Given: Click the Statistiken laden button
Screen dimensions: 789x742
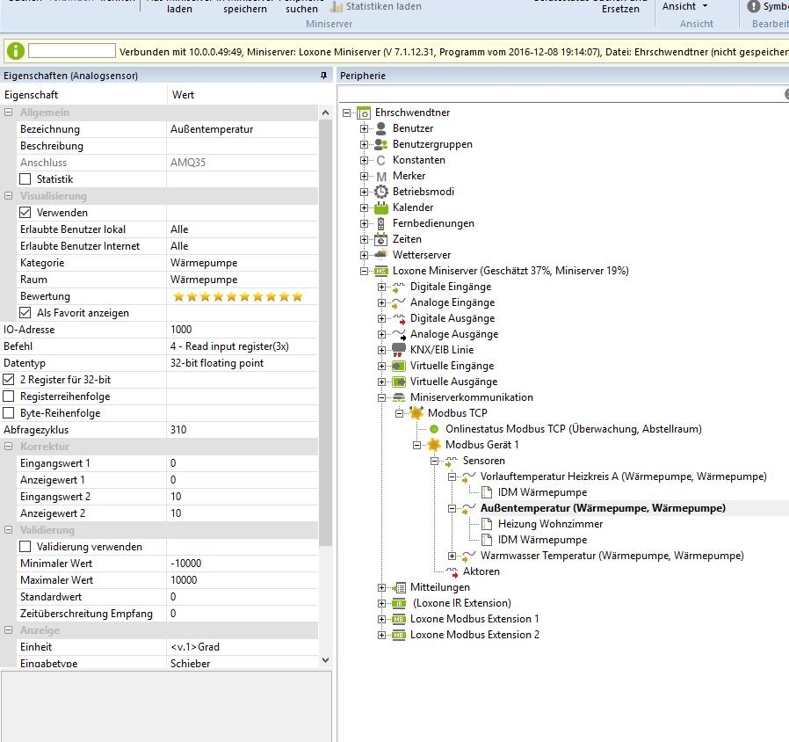Looking at the screenshot, I should point(375,6).
